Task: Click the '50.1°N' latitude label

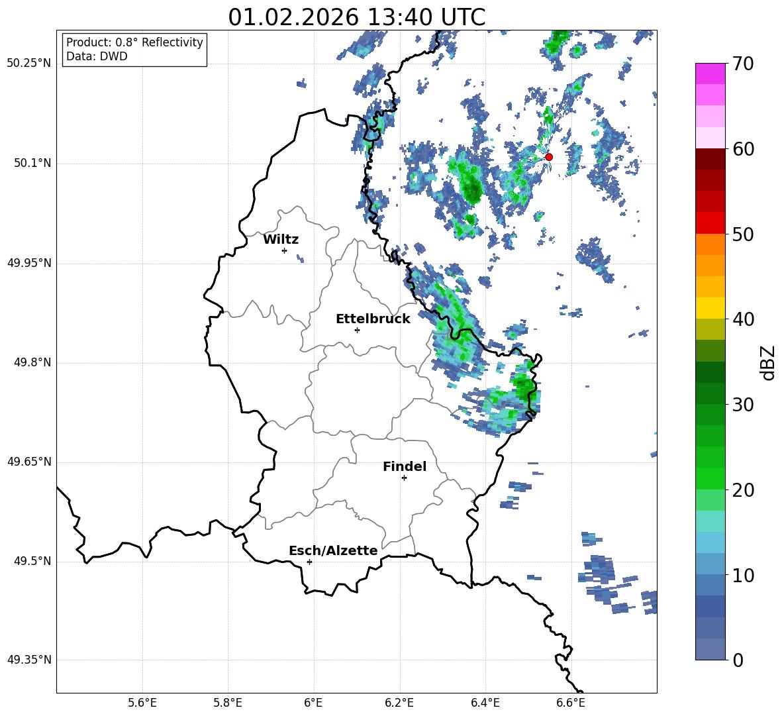Action: [32, 164]
